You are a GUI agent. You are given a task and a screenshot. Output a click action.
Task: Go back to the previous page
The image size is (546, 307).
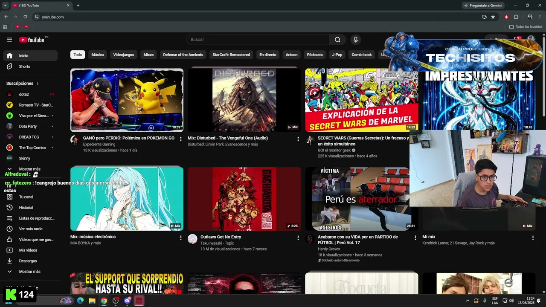(x=6, y=17)
